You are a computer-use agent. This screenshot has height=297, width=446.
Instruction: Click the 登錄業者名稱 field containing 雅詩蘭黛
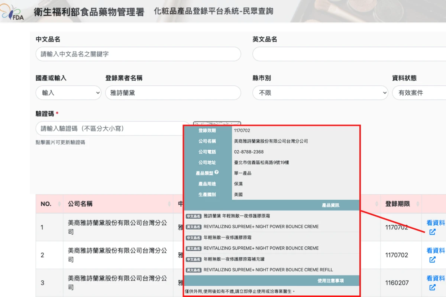173,93
